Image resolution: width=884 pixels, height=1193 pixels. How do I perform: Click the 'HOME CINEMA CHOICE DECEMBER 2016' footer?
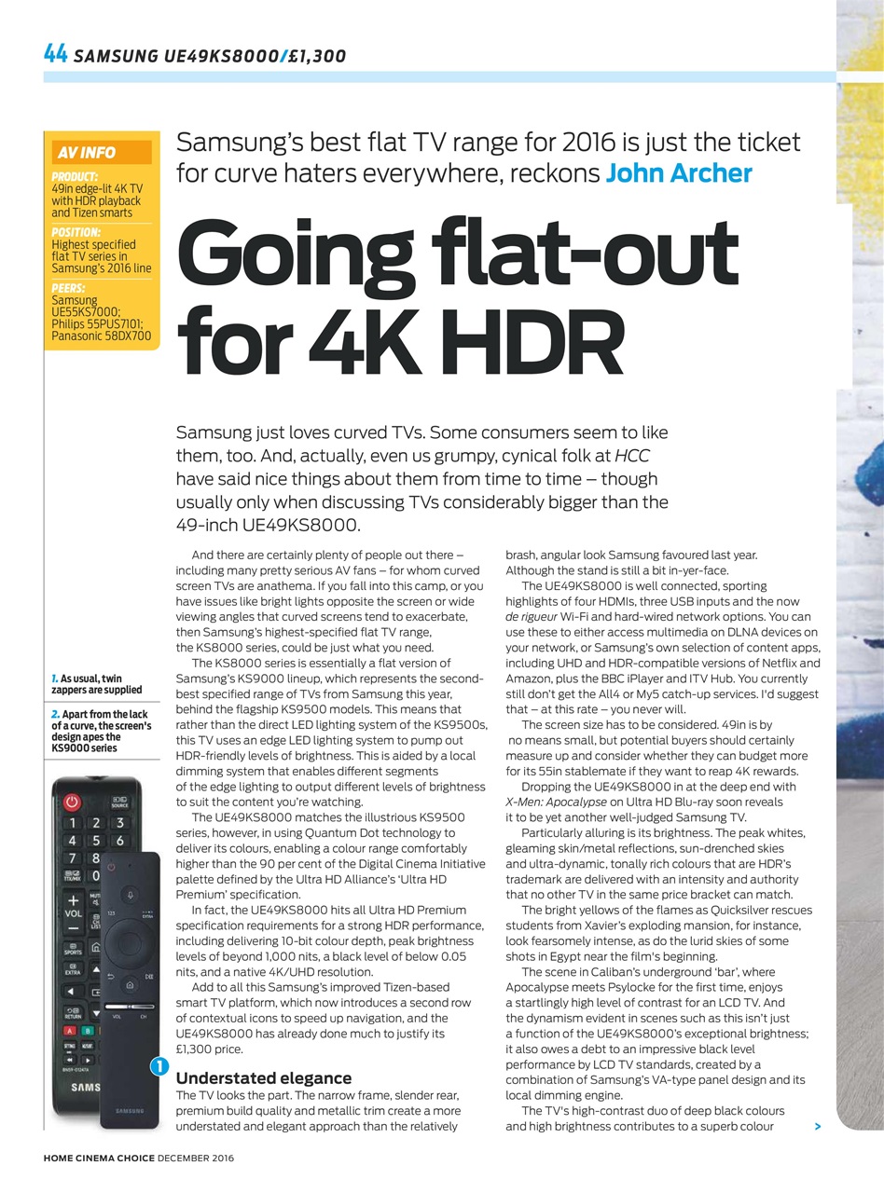click(x=139, y=1159)
